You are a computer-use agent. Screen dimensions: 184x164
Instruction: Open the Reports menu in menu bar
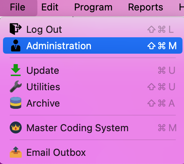(x=145, y=7)
